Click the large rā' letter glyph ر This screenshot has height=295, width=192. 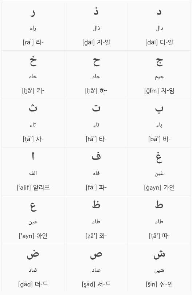33,13
